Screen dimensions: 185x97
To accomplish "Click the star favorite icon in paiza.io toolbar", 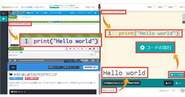I will 86,49.
